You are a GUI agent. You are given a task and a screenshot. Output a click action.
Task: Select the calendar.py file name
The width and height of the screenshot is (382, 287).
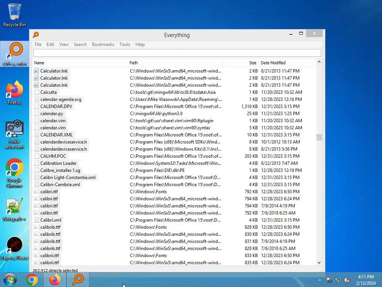tap(51, 114)
